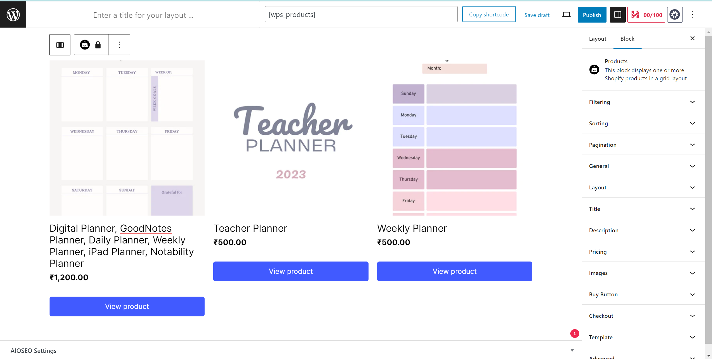Click Publish to publish the layout
This screenshot has width=712, height=359.
click(592, 15)
